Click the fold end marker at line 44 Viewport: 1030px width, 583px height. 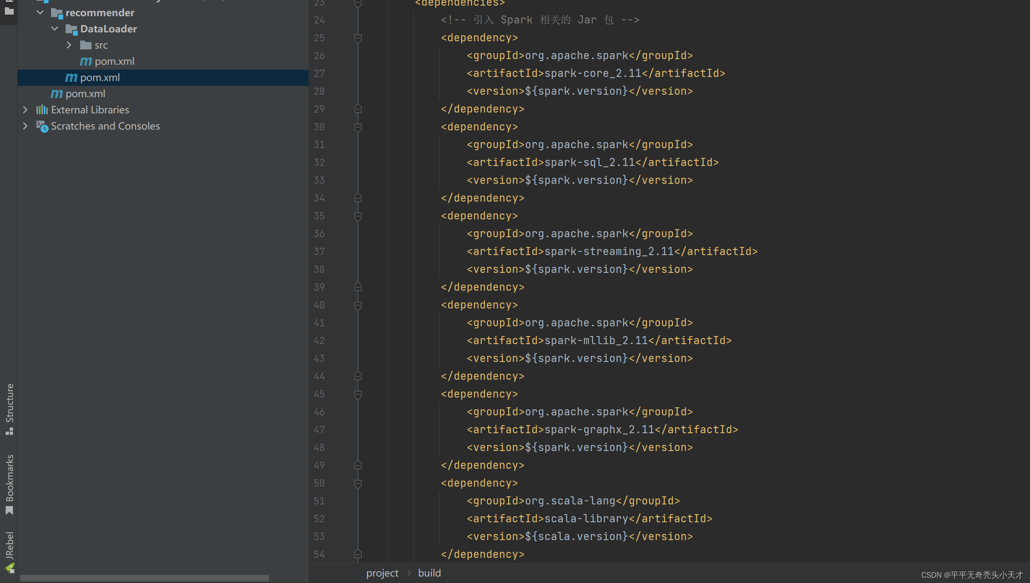pyautogui.click(x=358, y=376)
